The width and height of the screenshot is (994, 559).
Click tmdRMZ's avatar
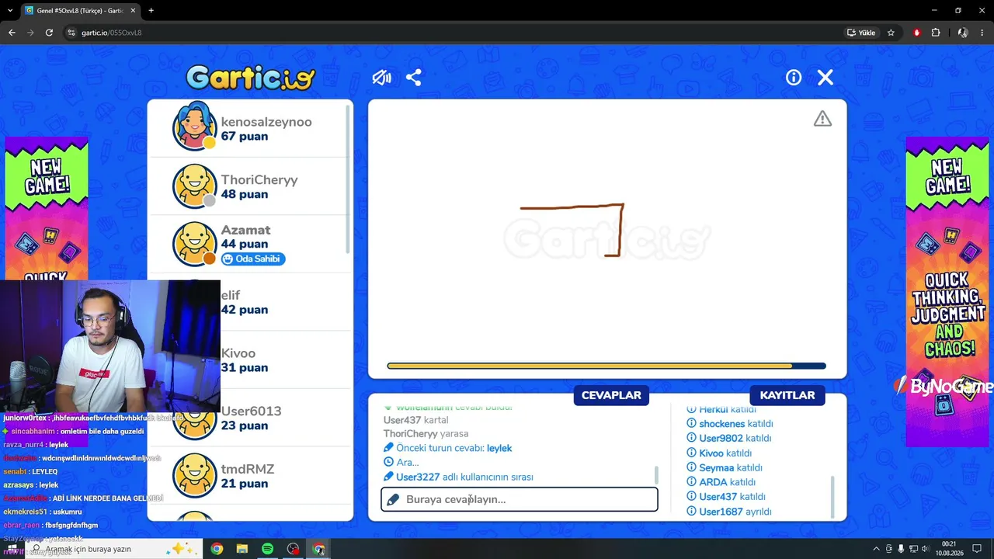click(x=194, y=475)
